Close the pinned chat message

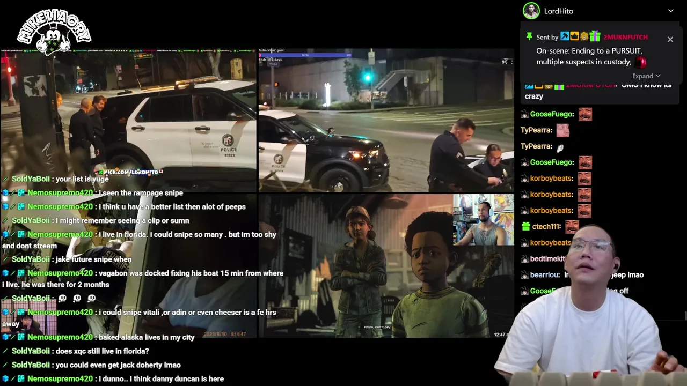(x=670, y=39)
